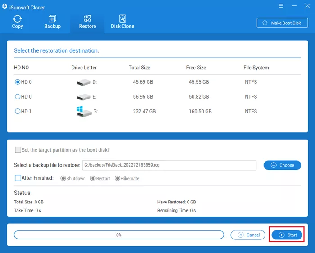This screenshot has width=315, height=253.
Task: Click the D: drive disk icon
Action: click(x=84, y=82)
